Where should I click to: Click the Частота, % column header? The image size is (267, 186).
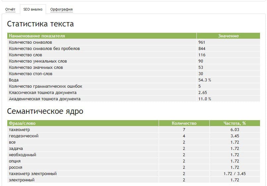click(x=235, y=123)
